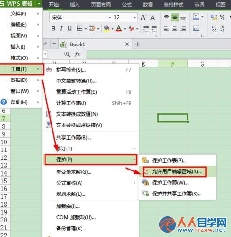Viewport: 231px width, 237px height.
Task: Click the wrap text icon
Action: 196,29
